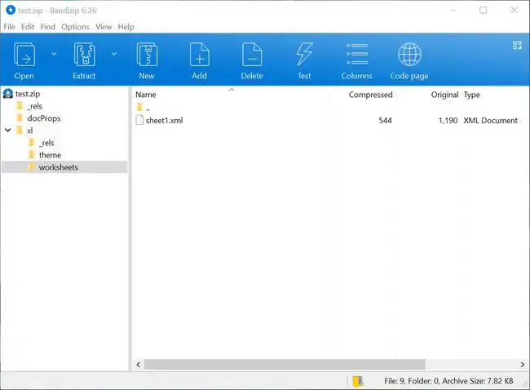Click the test.zip archive icon in tree
Screen dimensions: 530x390
(8, 93)
